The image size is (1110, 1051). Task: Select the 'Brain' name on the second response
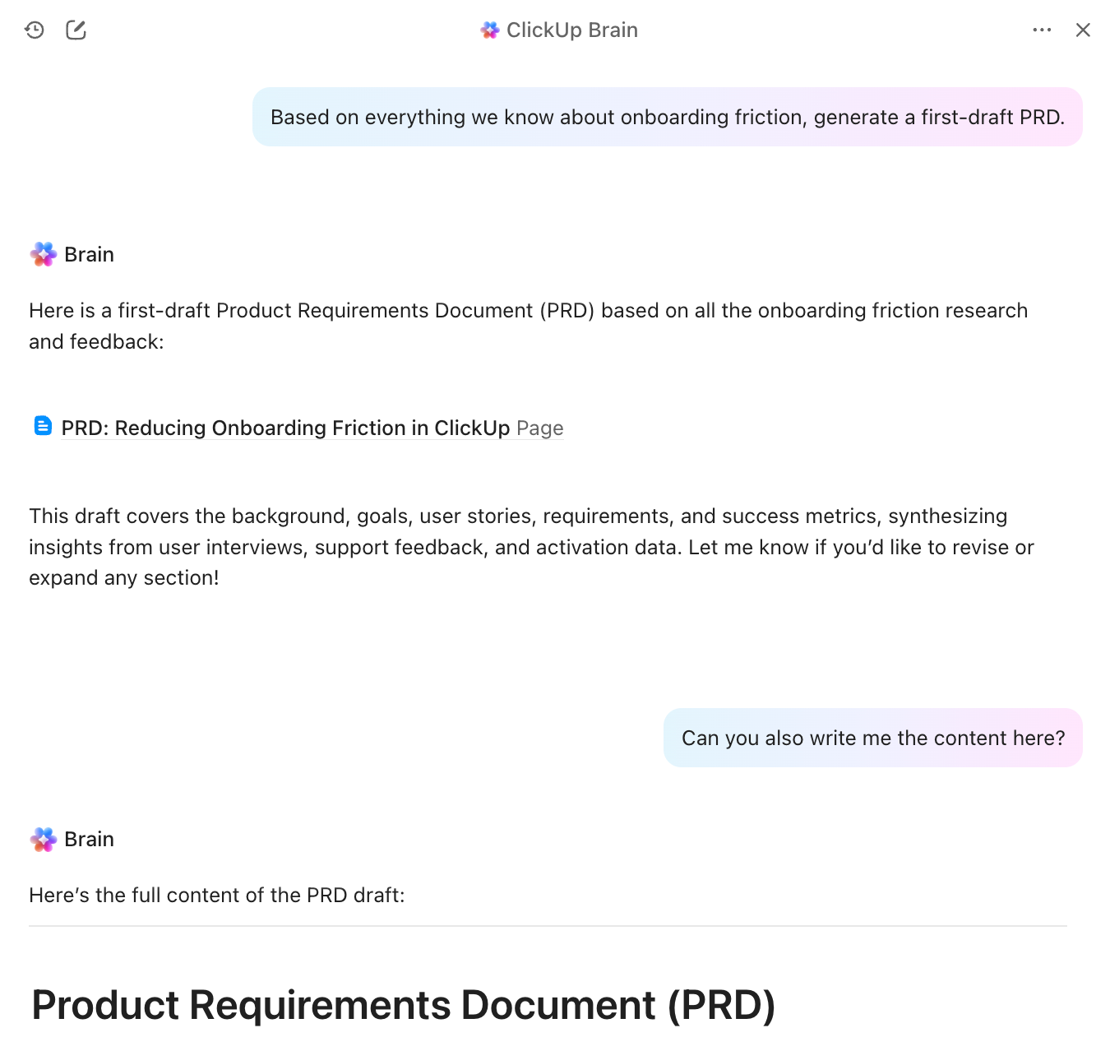(89, 840)
